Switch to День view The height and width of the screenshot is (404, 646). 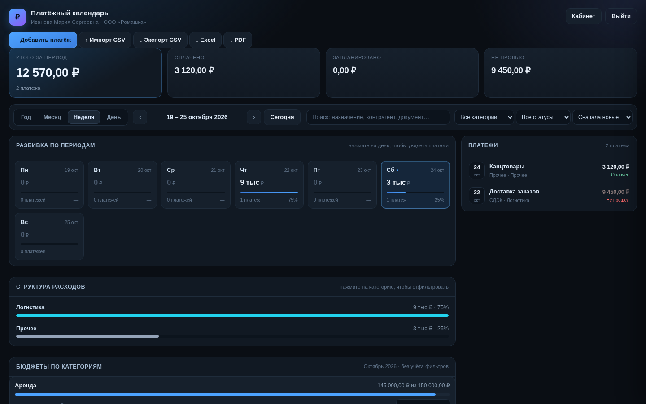click(x=114, y=117)
